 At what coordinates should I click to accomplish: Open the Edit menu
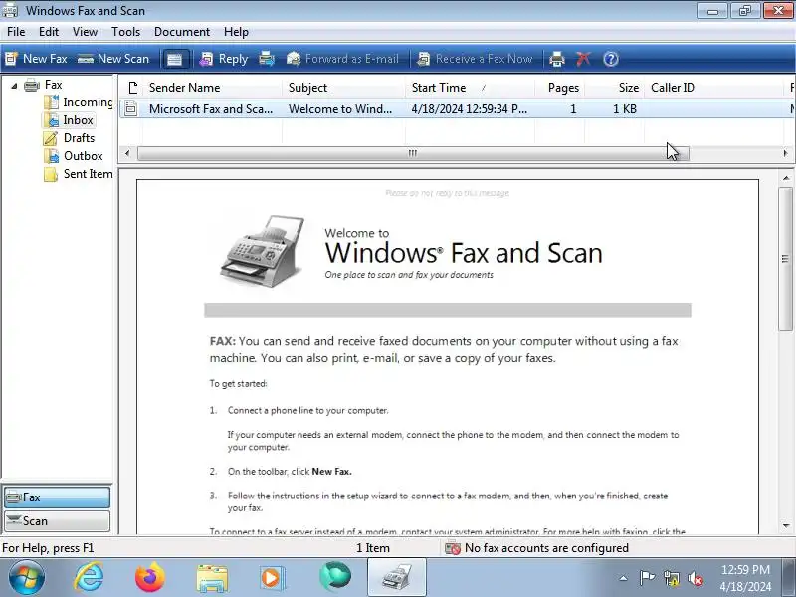[49, 32]
